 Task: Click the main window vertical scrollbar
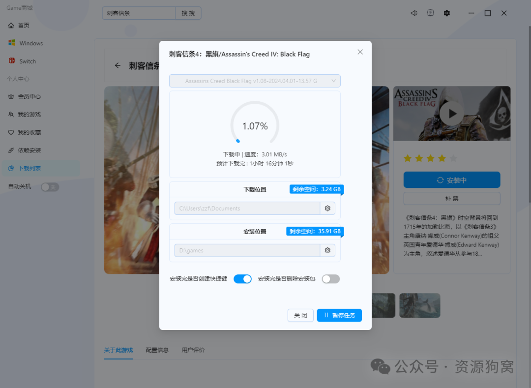(529, 115)
